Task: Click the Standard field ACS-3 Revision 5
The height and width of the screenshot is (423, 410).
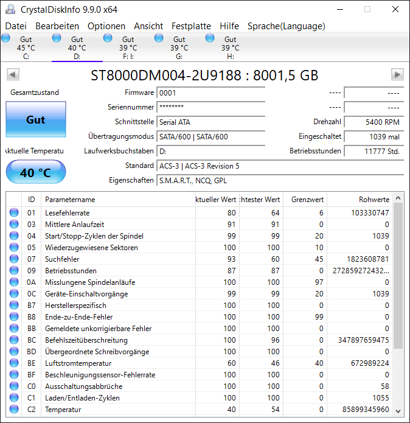Action: [280, 166]
